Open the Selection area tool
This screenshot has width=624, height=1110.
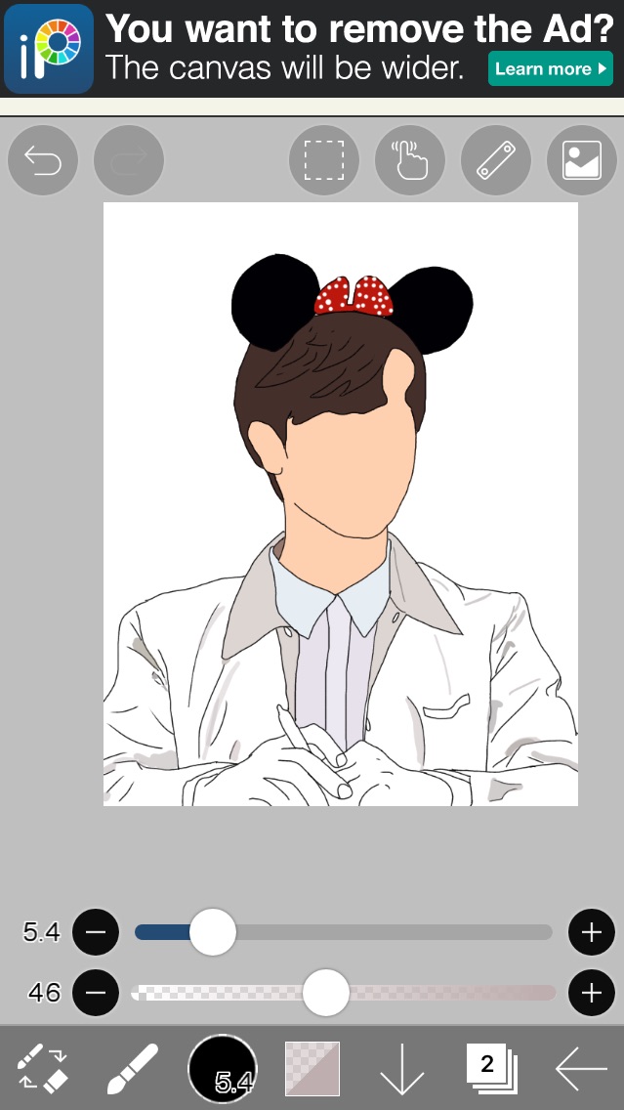click(324, 160)
